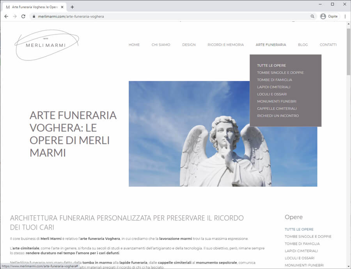This screenshot has height=269, width=351.
Task: Select RICHIEDI UN INCONTRO in dropdown menu
Action: (x=278, y=115)
